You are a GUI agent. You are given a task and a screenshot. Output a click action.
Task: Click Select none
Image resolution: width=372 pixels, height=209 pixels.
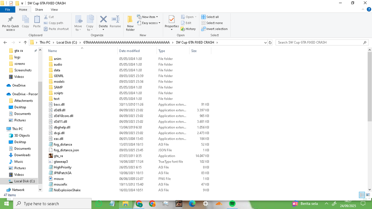click(x=212, y=23)
